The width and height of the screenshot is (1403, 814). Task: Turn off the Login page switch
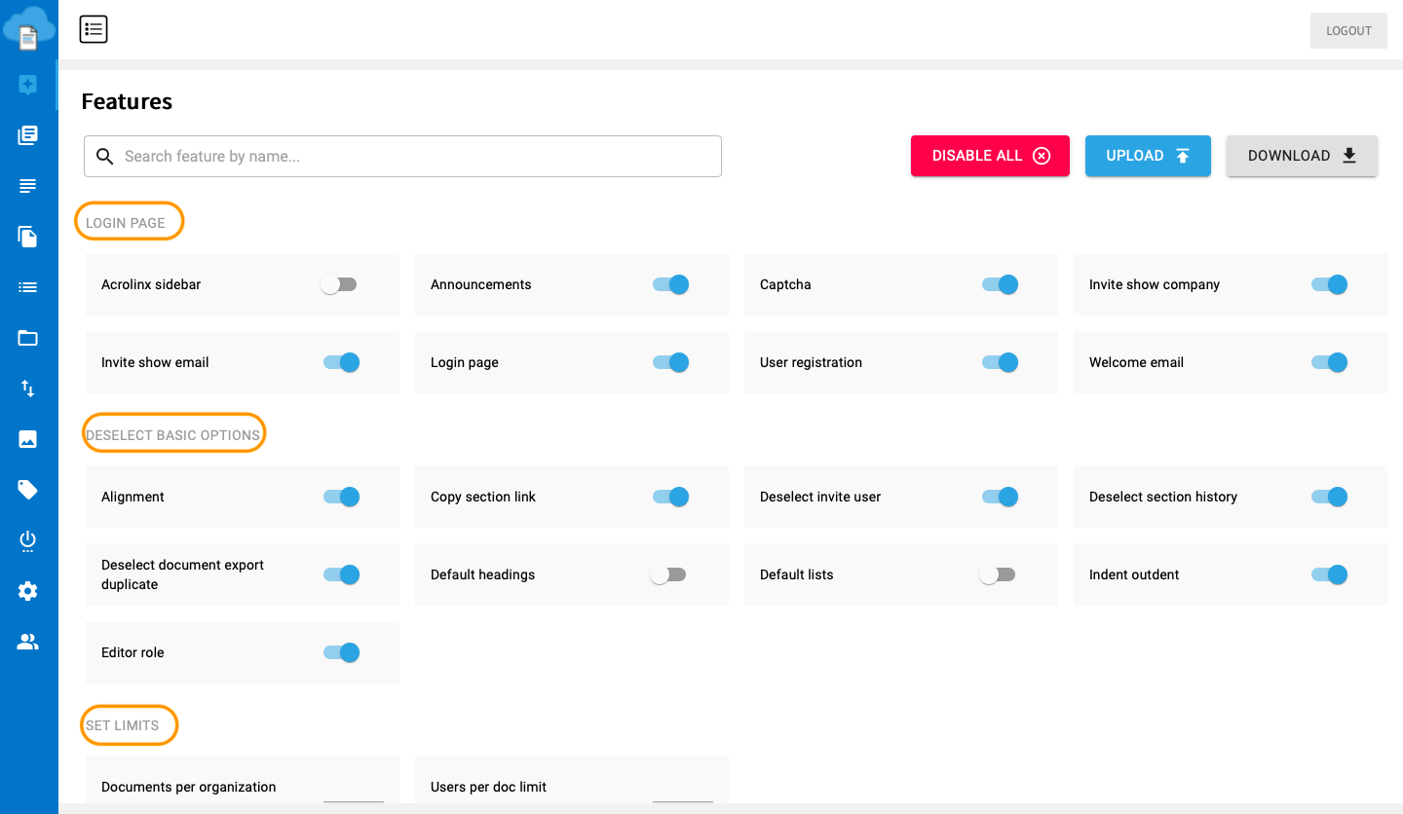pos(670,362)
